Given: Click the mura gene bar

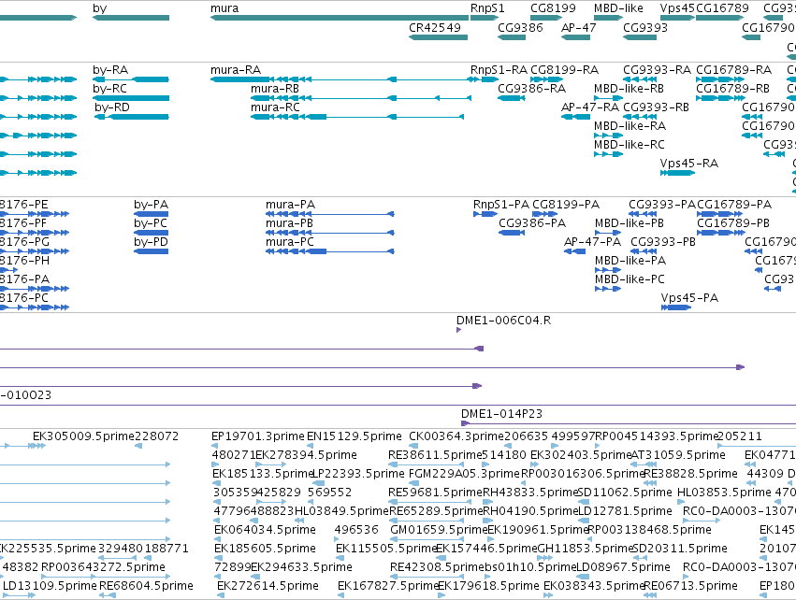Looking at the screenshot, I should [x=340, y=18].
